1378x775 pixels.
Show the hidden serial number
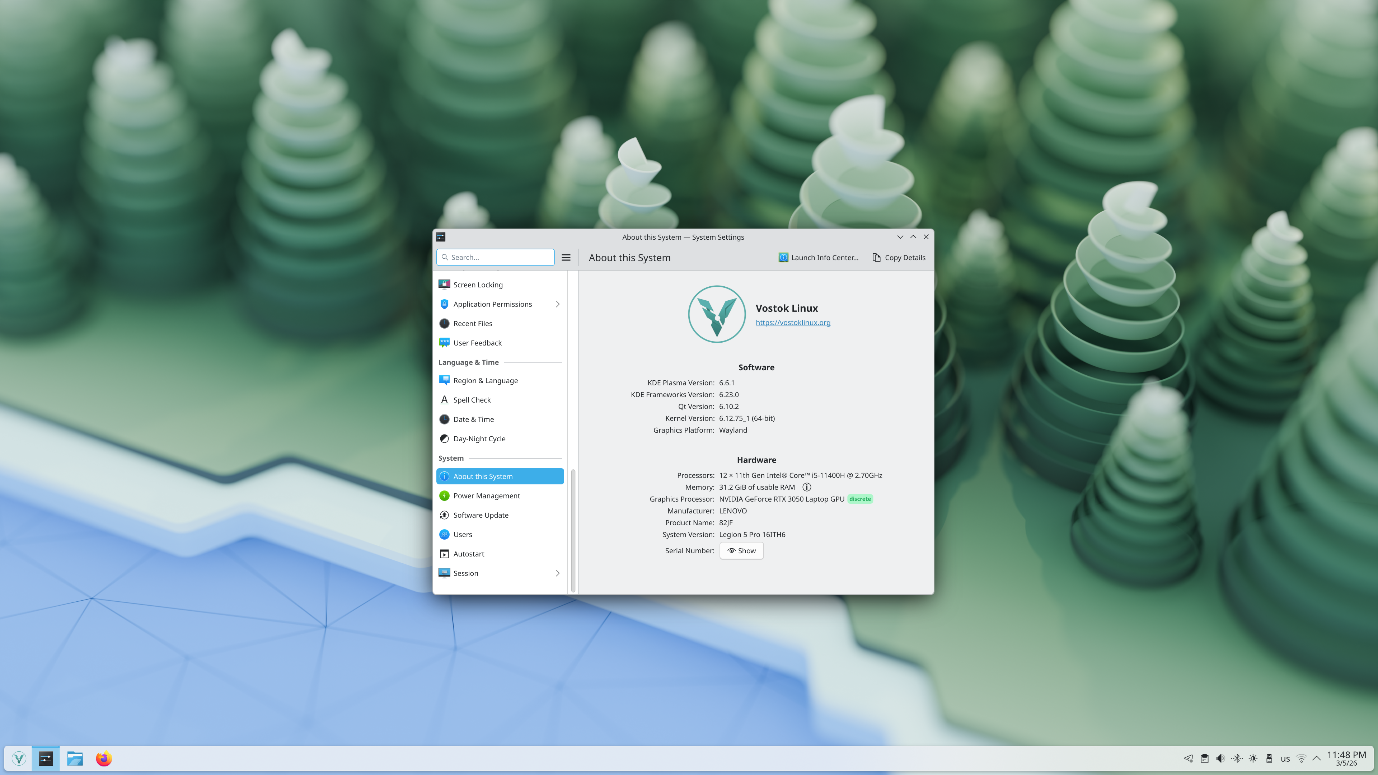point(741,550)
